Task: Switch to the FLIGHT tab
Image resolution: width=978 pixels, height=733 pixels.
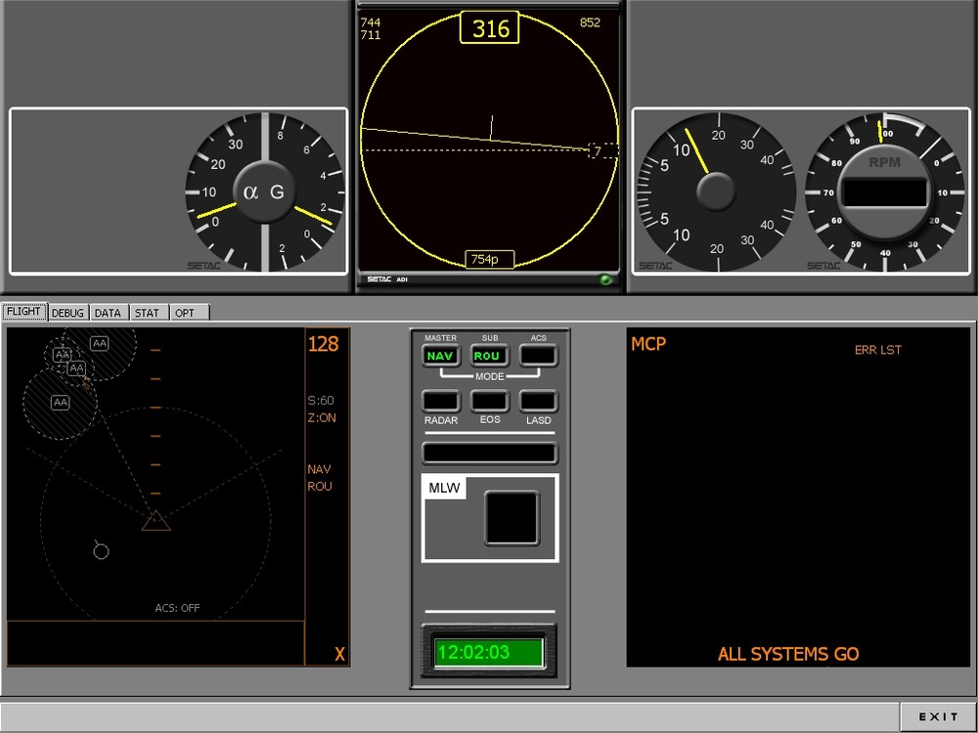Action: click(23, 312)
